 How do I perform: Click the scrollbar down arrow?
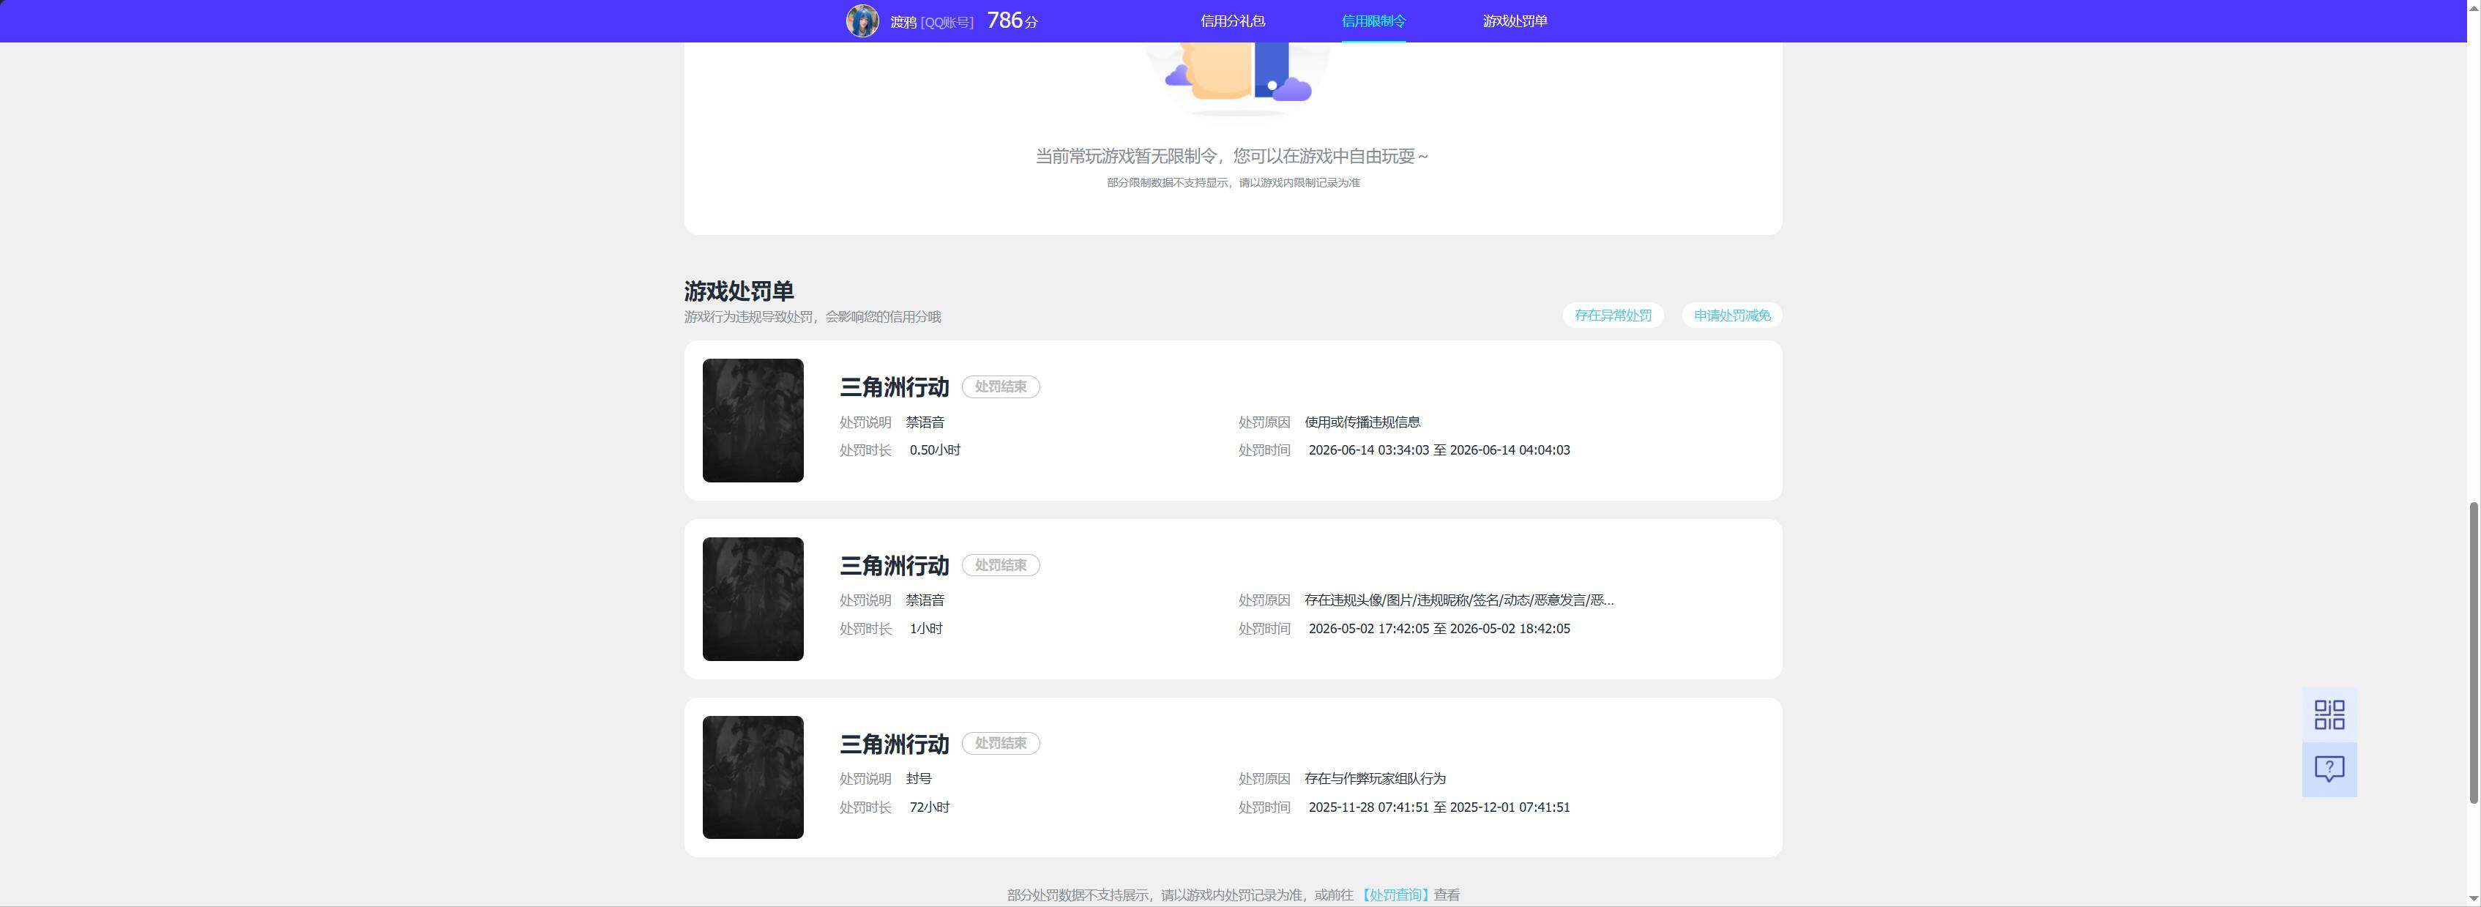(x=2472, y=899)
